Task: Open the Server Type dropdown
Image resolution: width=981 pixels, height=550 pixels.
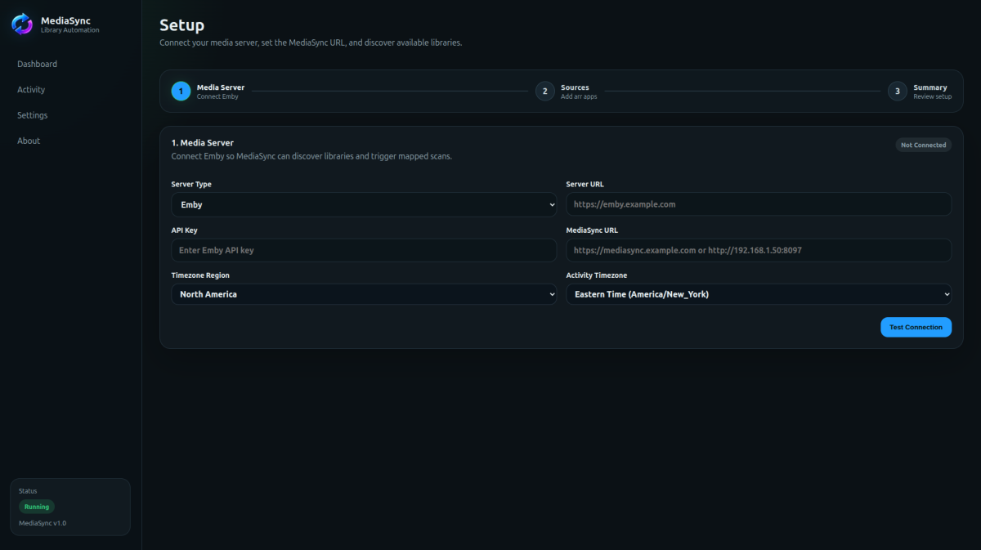Action: click(364, 204)
